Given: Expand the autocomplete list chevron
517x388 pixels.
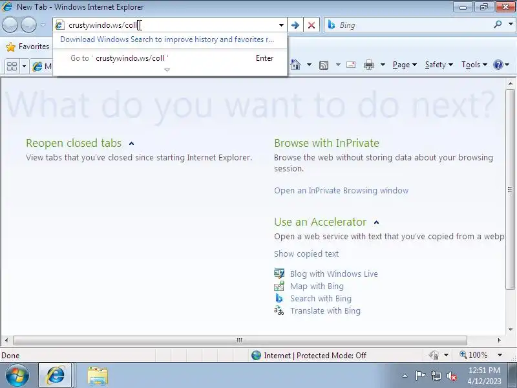Looking at the screenshot, I should [x=167, y=70].
